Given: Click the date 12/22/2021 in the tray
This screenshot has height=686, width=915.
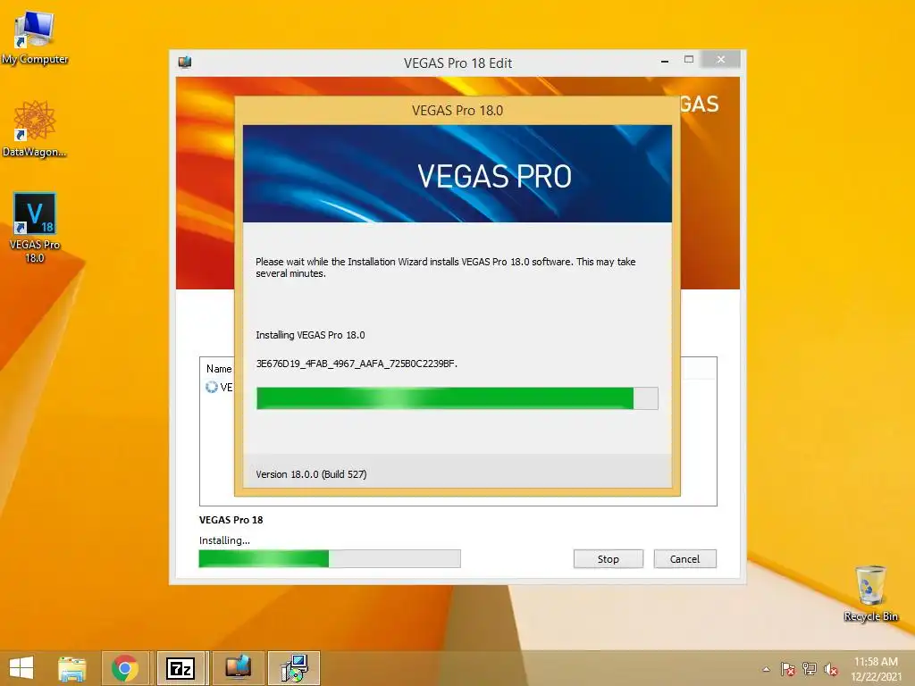Looking at the screenshot, I should (x=876, y=677).
